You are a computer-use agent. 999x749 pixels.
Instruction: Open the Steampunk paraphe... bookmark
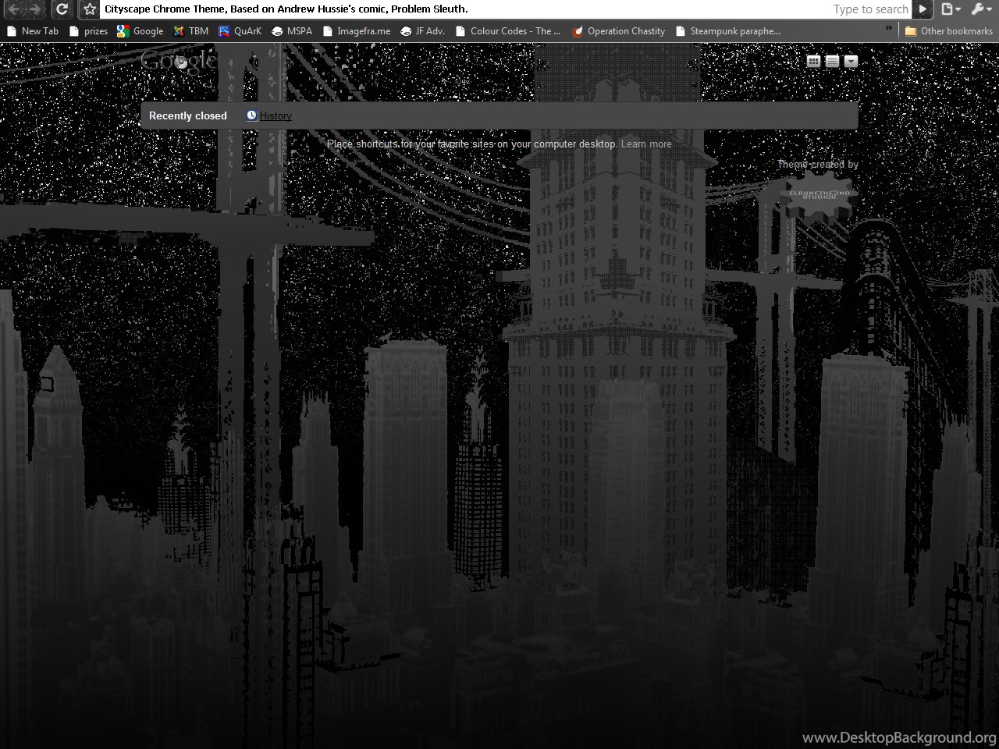click(x=727, y=31)
